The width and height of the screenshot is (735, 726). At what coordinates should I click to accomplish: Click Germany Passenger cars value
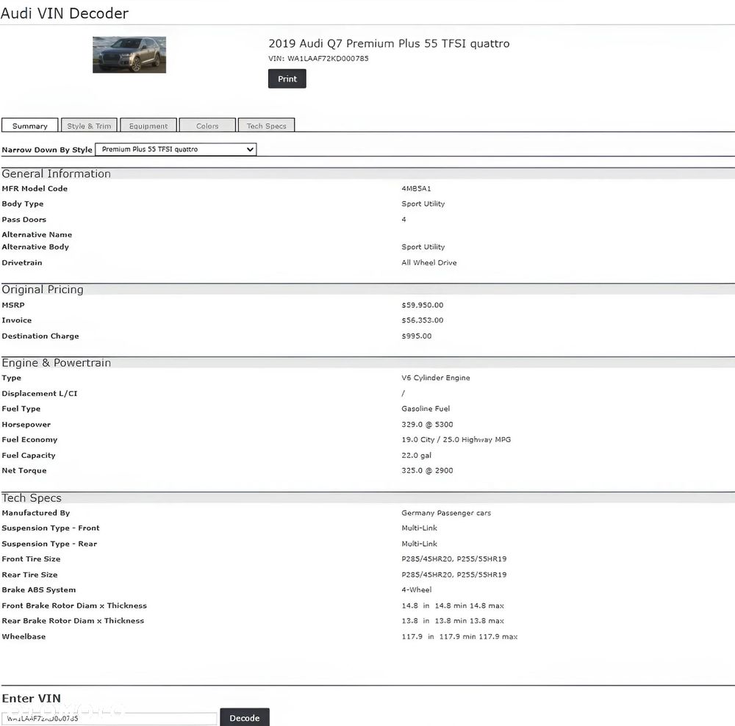[446, 513]
